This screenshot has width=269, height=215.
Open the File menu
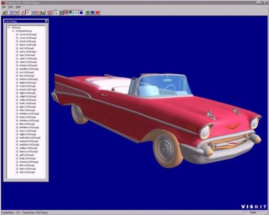coord(4,7)
